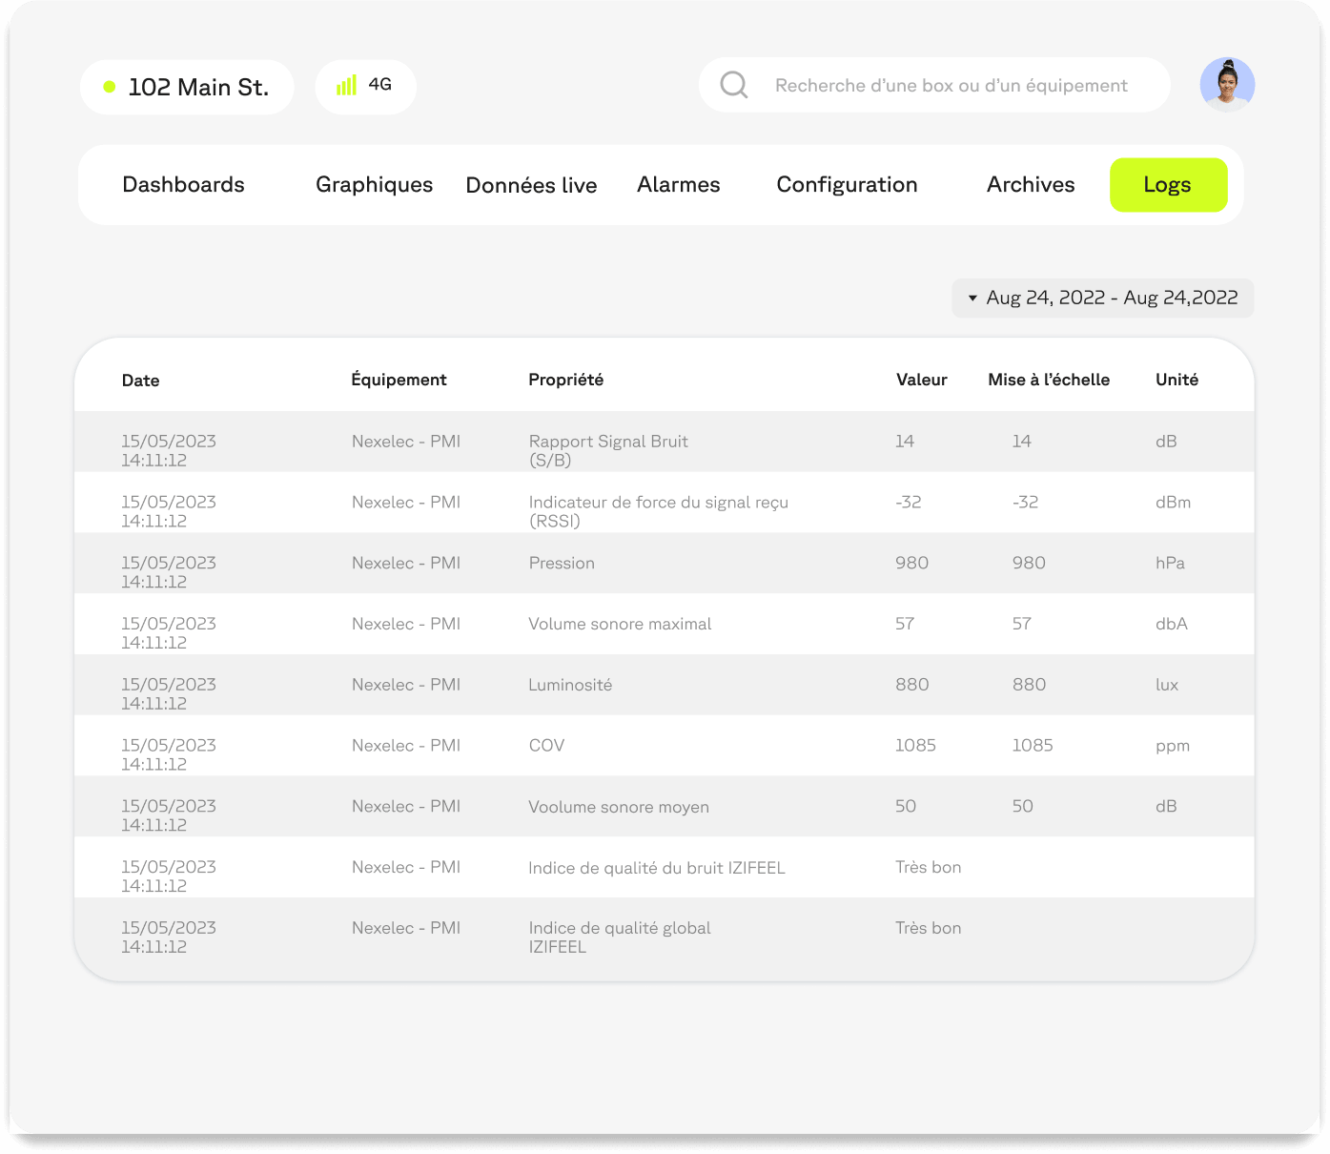Sort by the Date column header
Image resolution: width=1330 pixels, height=1154 pixels.
[x=140, y=380]
